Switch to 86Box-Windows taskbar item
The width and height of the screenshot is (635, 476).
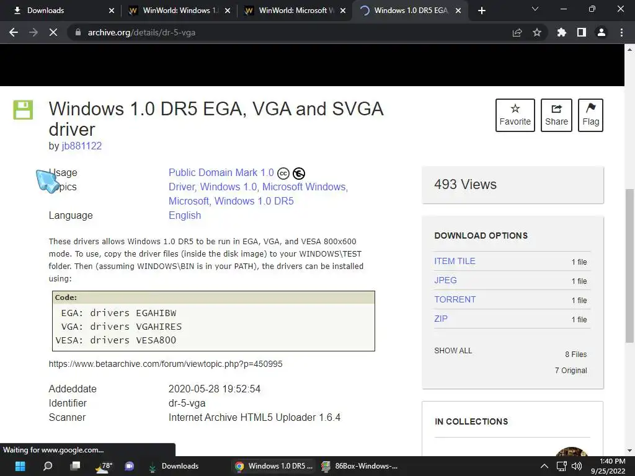(x=360, y=466)
